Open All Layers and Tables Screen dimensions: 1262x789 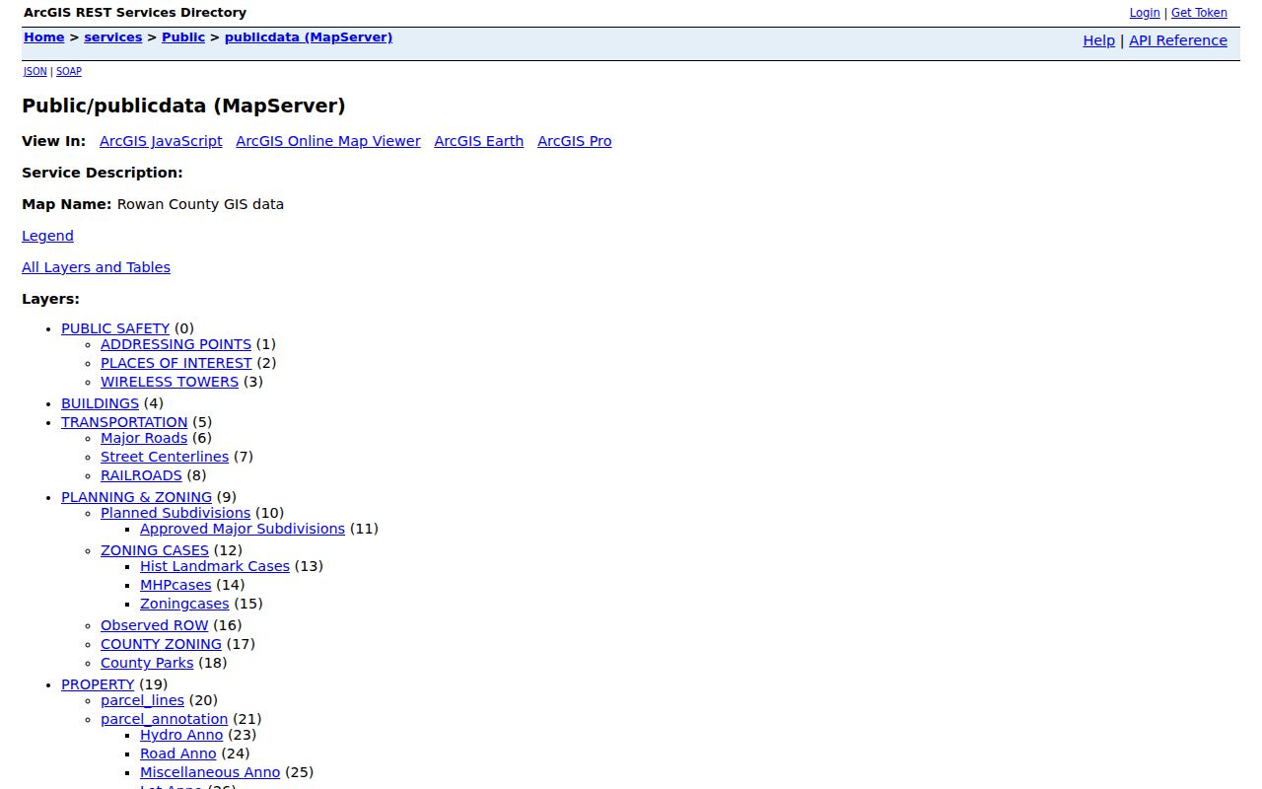click(x=96, y=267)
